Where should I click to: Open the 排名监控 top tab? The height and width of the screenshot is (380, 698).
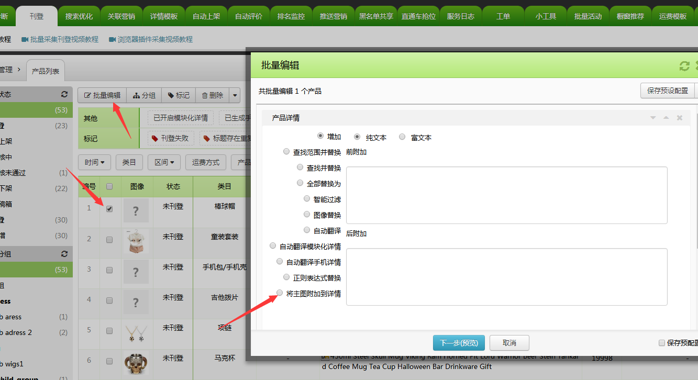[x=291, y=16]
